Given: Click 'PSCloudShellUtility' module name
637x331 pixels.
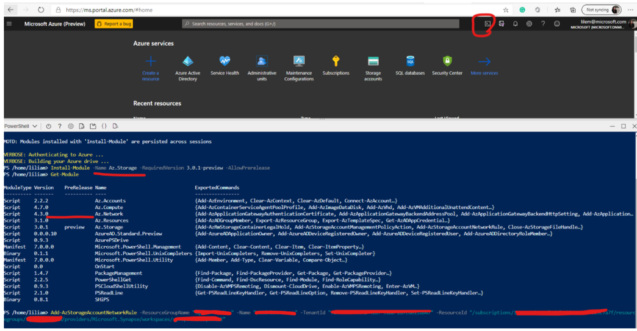Looking at the screenshot, I should [x=121, y=286].
